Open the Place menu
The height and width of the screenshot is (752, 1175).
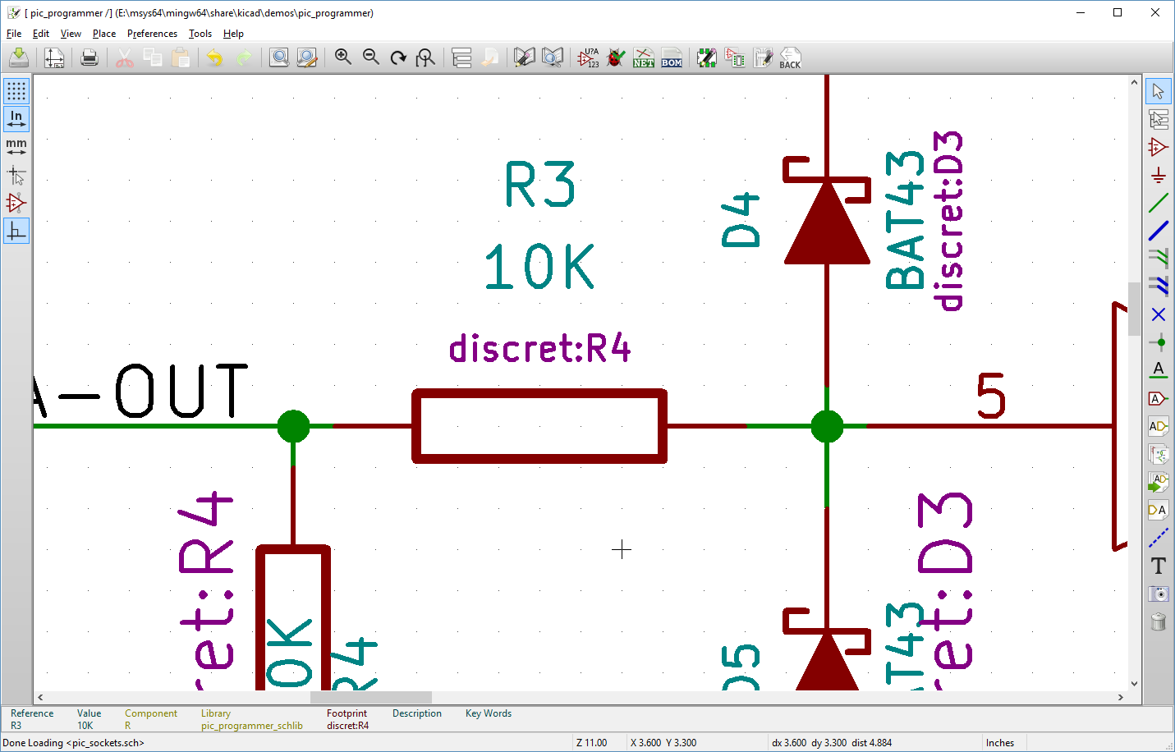[104, 34]
